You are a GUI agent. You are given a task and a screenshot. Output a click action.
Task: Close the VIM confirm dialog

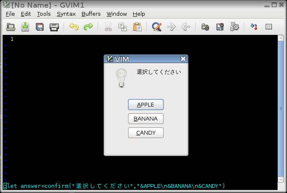pos(183,59)
